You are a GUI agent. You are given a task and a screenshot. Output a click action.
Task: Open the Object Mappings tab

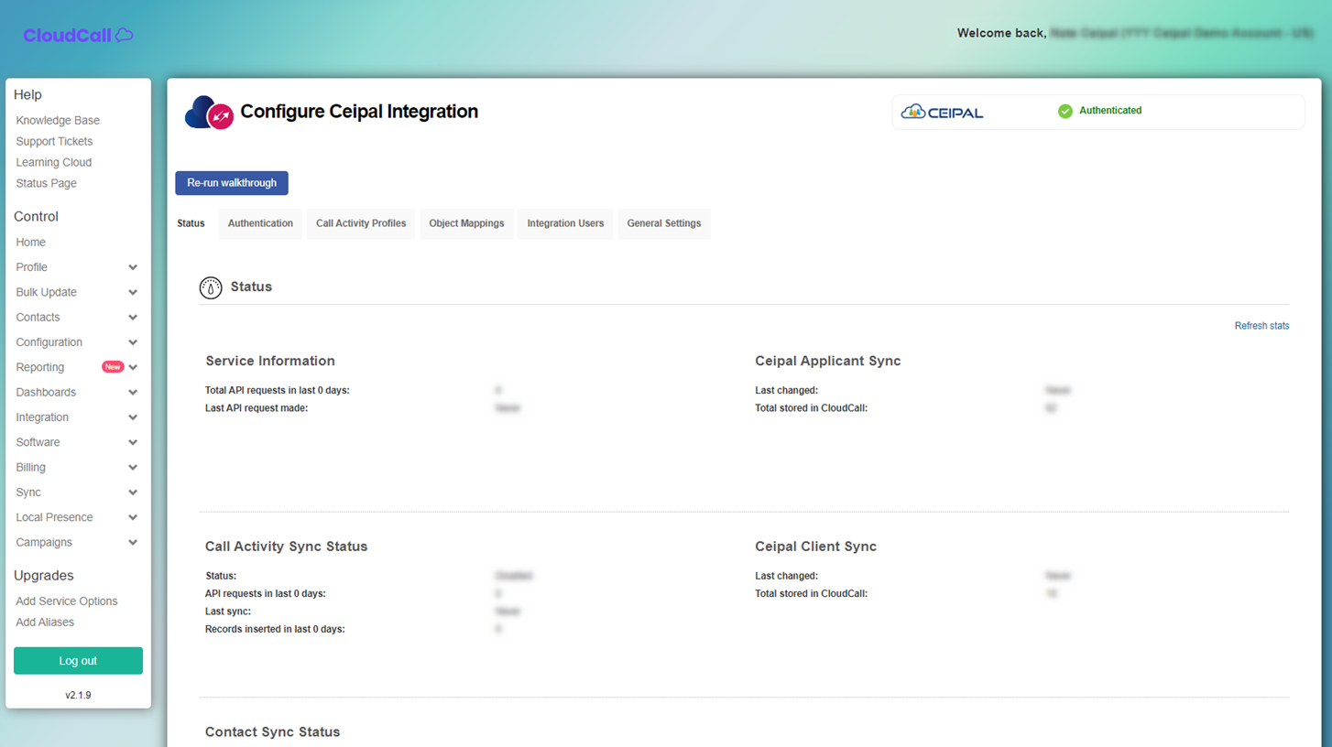pos(466,223)
